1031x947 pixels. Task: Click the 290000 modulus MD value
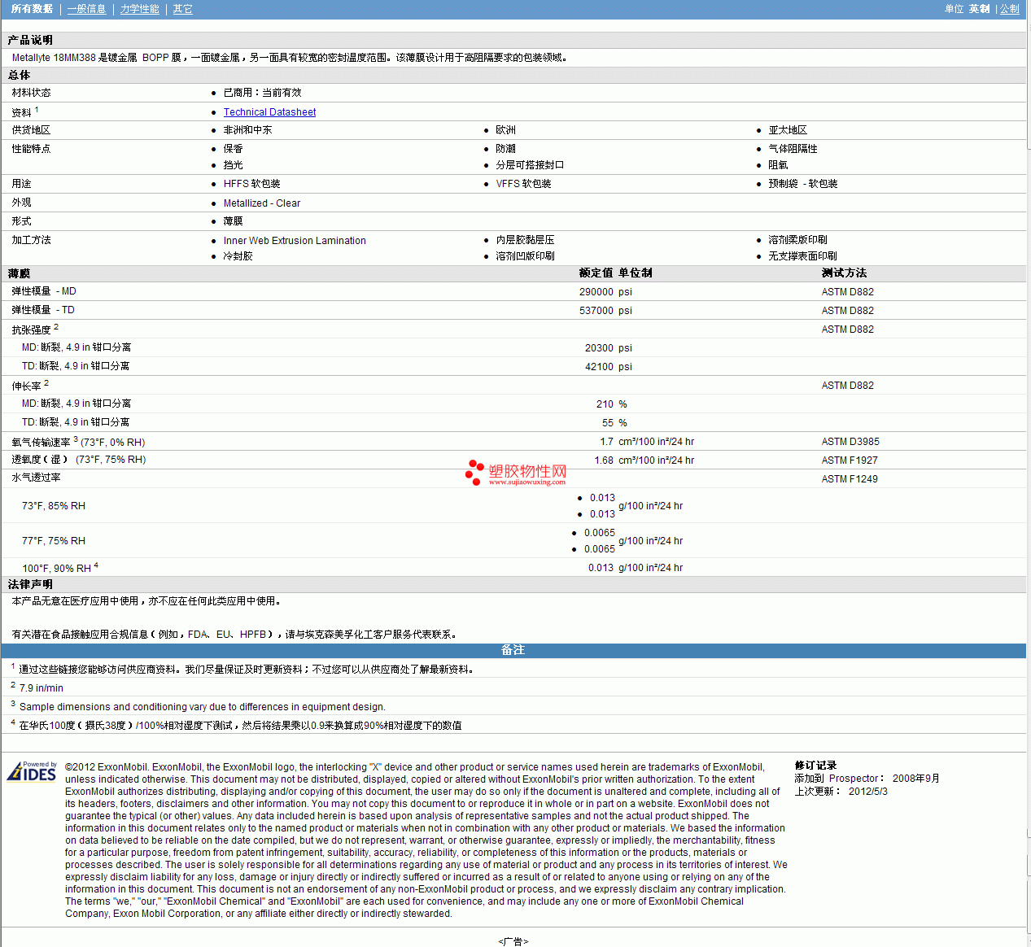pyautogui.click(x=596, y=292)
